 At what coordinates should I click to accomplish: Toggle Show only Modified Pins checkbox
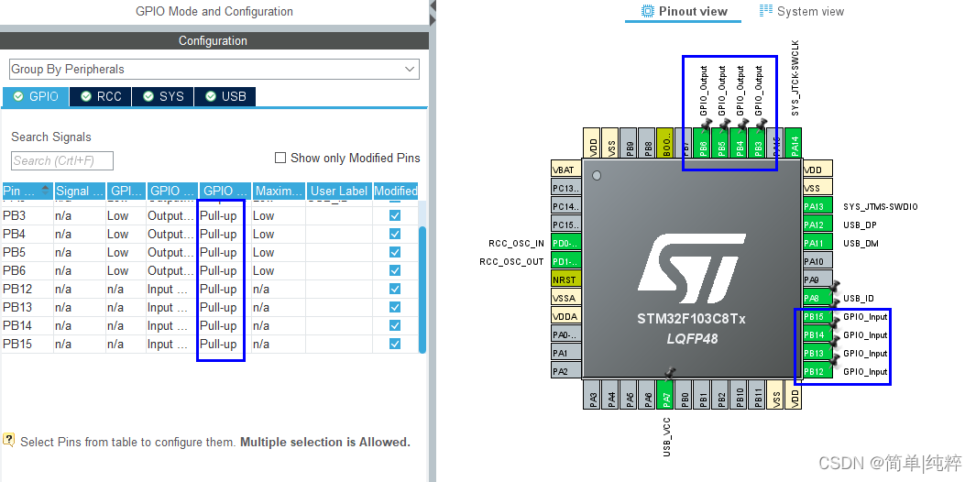click(280, 158)
